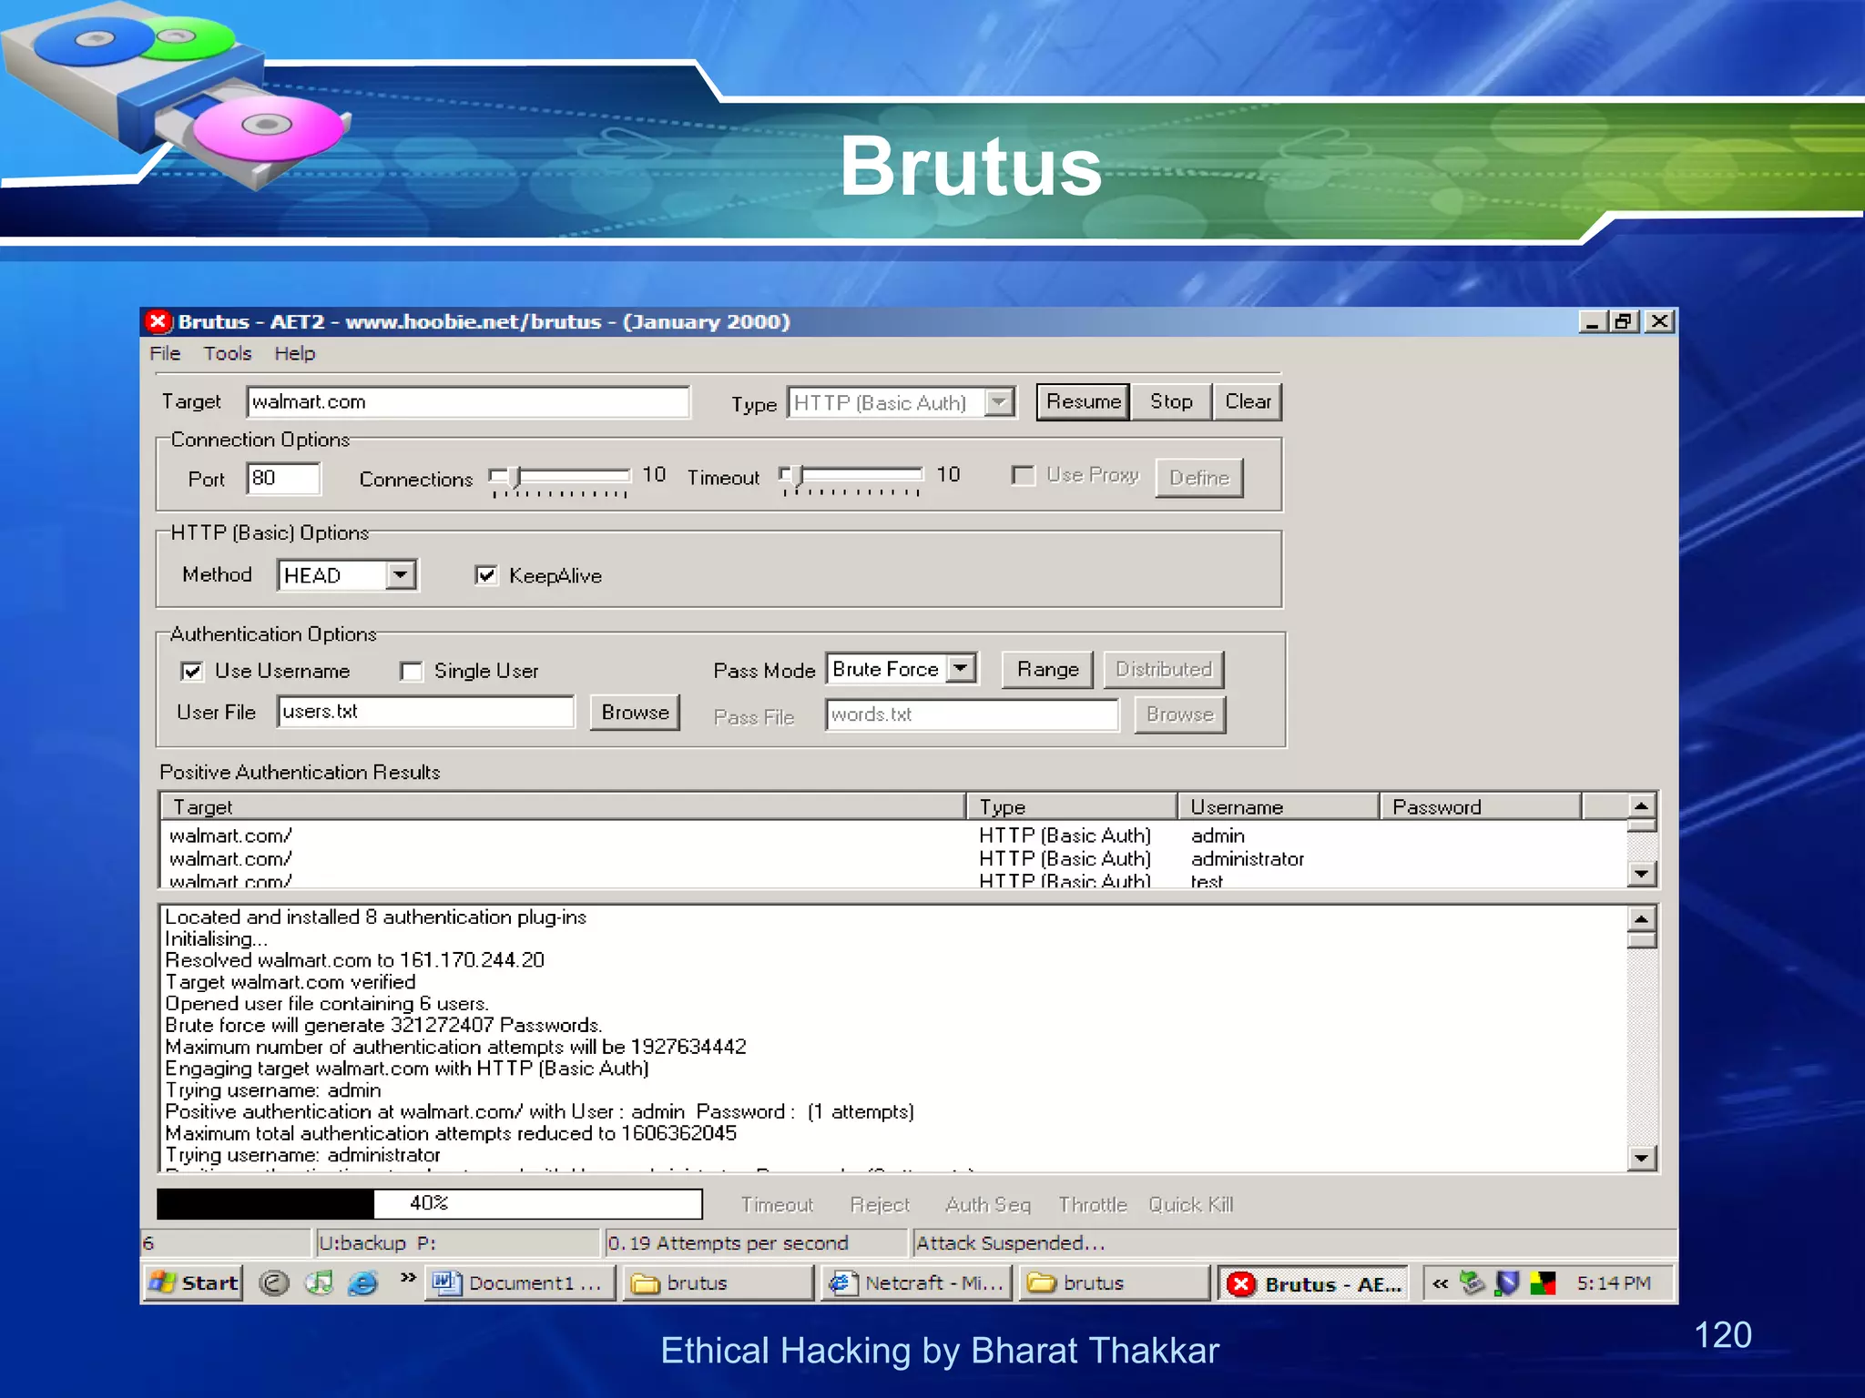
Task: Enable the Single User checkbox
Action: [412, 672]
